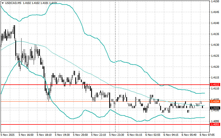The height and width of the screenshot is (138, 221).
Task: Click the black 1.4101 current price label
Action: coord(215,108)
